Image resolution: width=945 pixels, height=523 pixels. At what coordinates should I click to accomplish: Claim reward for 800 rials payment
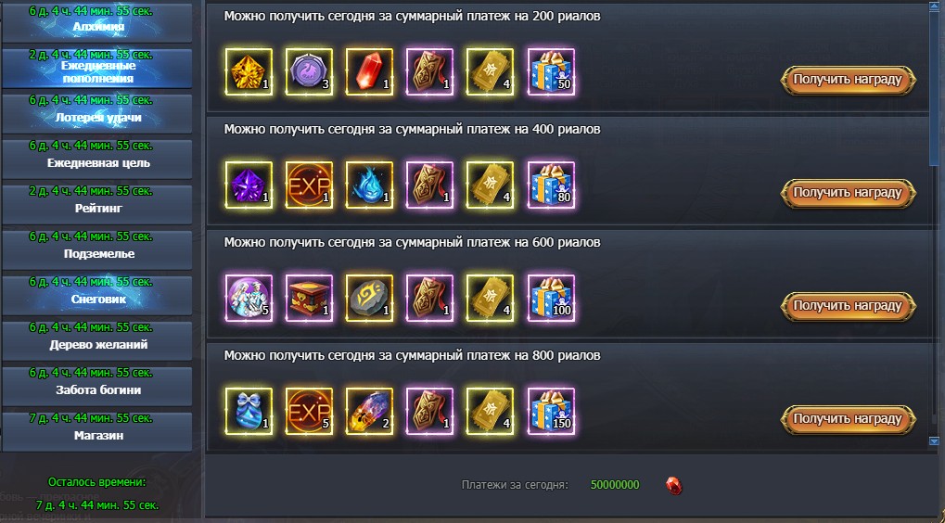pos(848,420)
